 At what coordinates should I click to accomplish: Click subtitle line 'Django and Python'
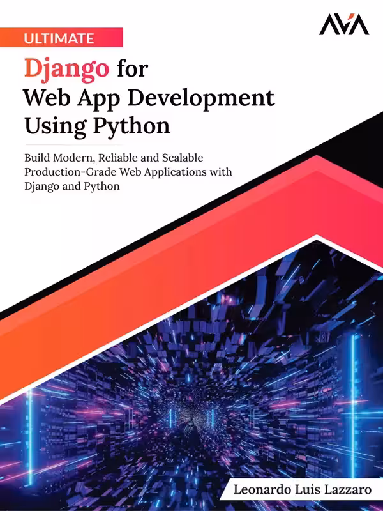(72, 186)
